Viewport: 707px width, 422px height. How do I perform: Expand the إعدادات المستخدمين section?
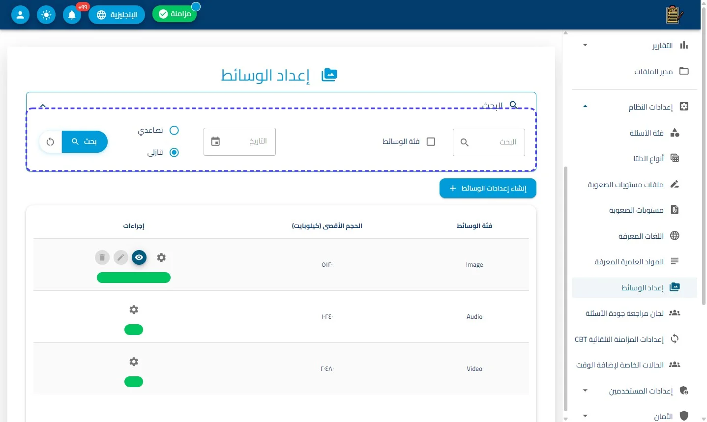click(x=585, y=391)
